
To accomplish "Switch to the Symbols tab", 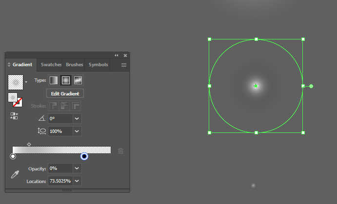I will 98,65.
